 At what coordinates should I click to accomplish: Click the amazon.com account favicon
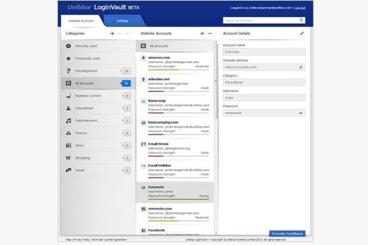coord(143,58)
